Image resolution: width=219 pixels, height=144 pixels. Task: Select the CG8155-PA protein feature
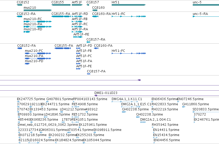pyautogui.click(x=63, y=48)
